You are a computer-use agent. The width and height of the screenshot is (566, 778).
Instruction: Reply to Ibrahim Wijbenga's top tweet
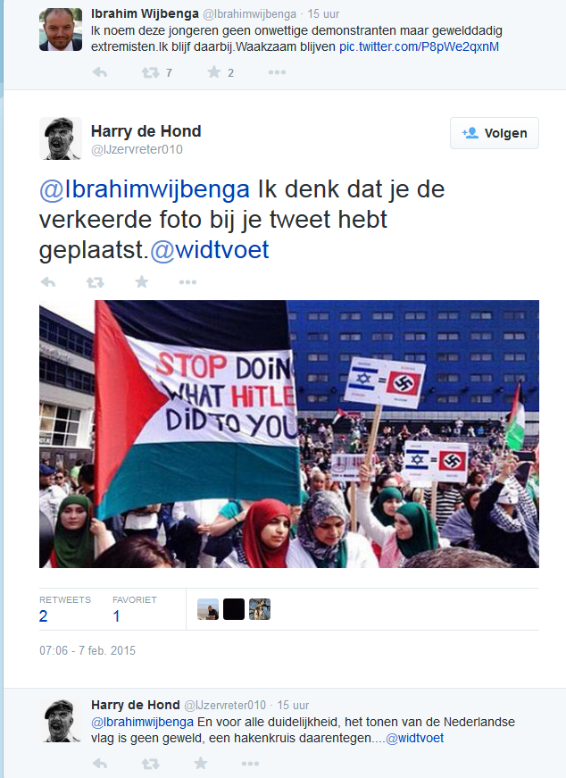(100, 72)
